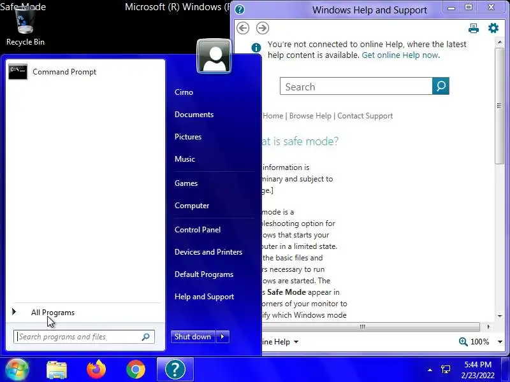Open Music from Start menu
Image resolution: width=510 pixels, height=382 pixels.
tap(185, 159)
